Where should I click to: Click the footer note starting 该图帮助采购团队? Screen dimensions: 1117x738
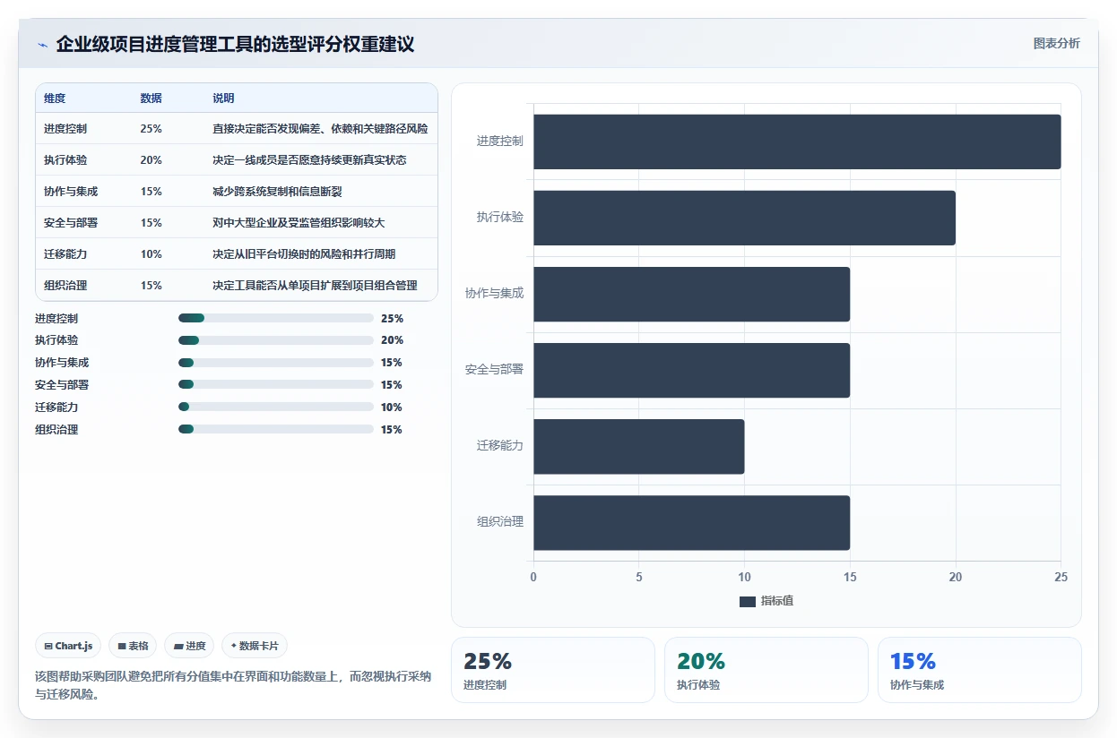tap(233, 685)
